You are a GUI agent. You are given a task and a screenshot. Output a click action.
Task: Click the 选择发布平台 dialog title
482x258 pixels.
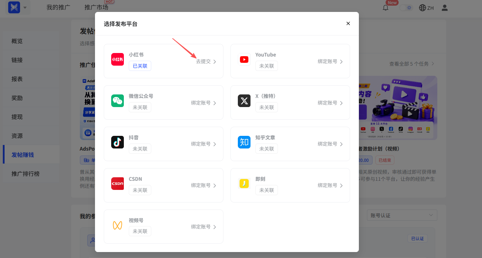(120, 24)
